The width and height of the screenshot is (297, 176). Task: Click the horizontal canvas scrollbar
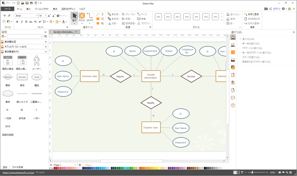point(132,161)
